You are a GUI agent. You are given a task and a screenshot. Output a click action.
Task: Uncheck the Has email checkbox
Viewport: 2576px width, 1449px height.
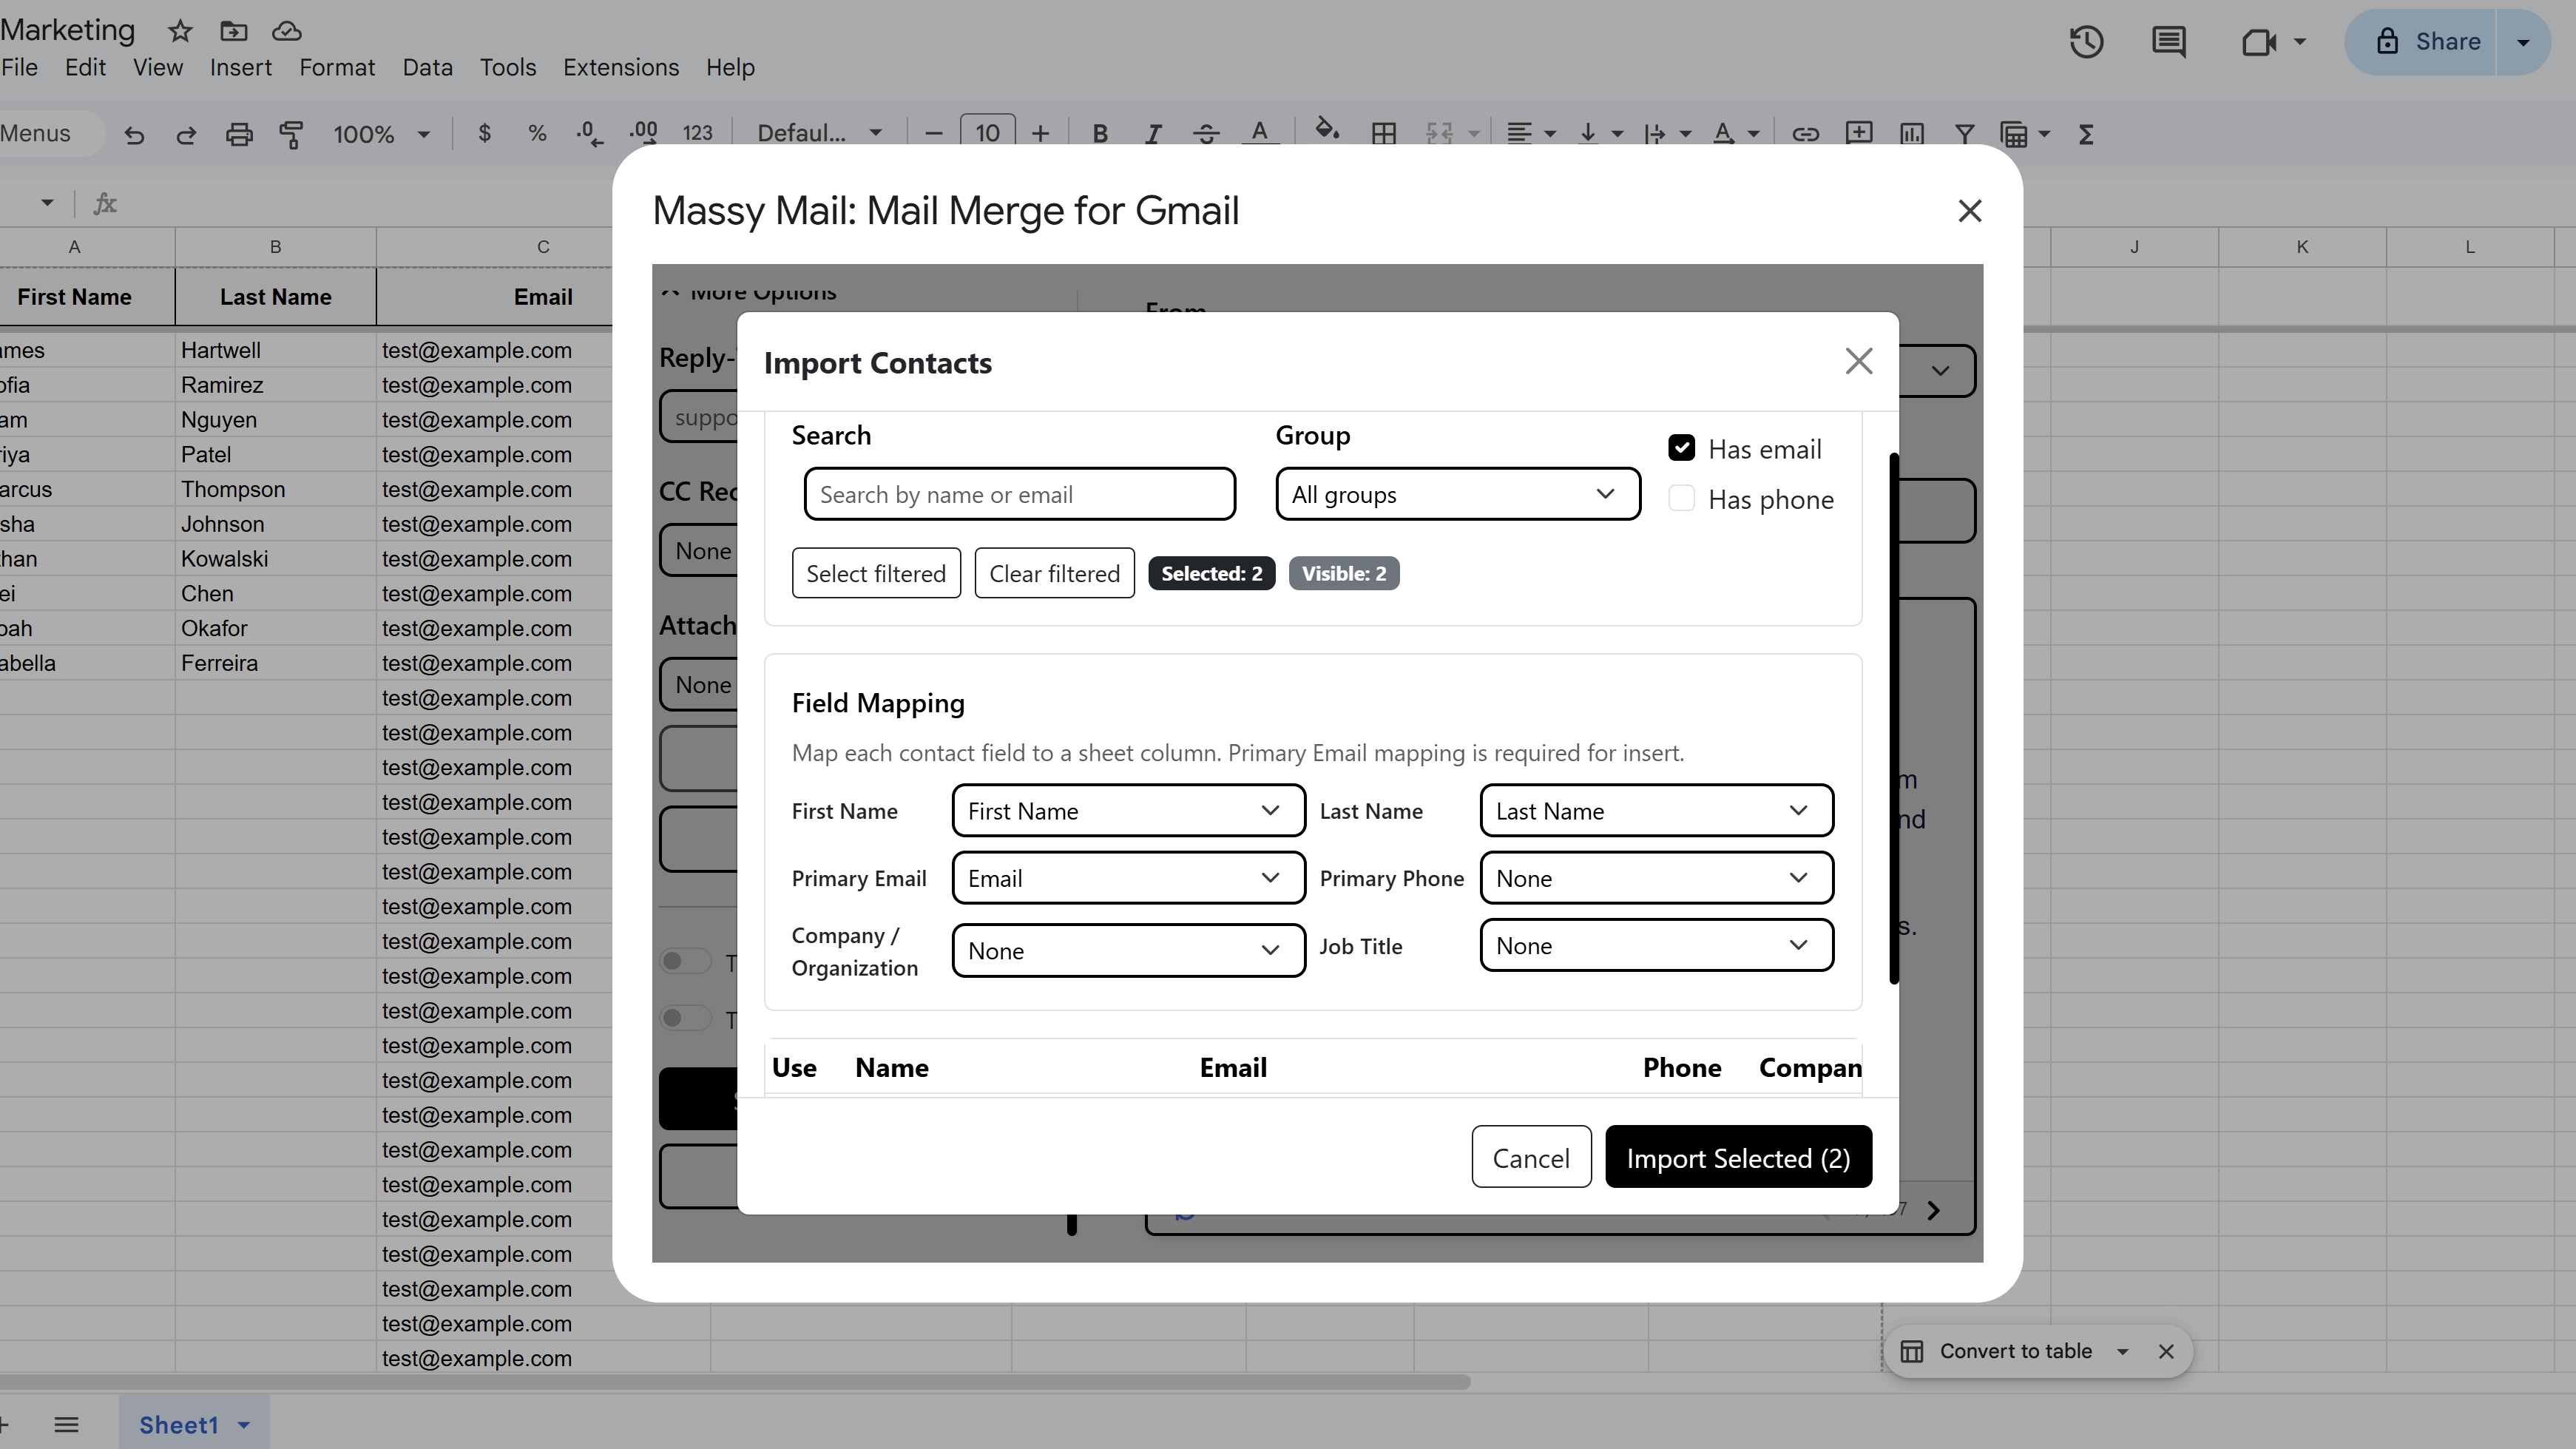click(1681, 447)
